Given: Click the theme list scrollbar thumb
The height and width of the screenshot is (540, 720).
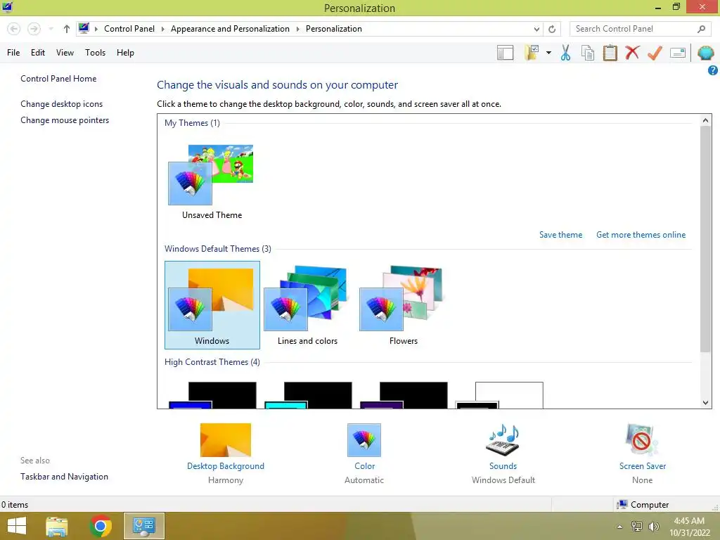Looking at the screenshot, I should point(705,239).
